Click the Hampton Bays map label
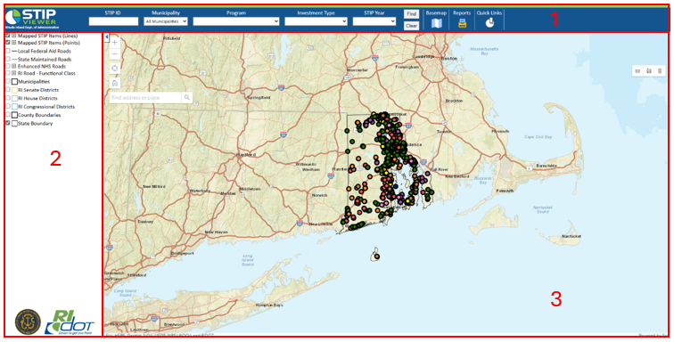The image size is (674, 342). (269, 305)
